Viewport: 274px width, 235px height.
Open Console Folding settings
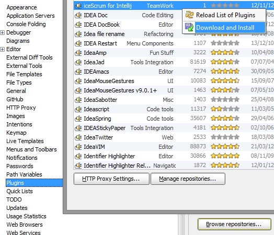[26, 24]
